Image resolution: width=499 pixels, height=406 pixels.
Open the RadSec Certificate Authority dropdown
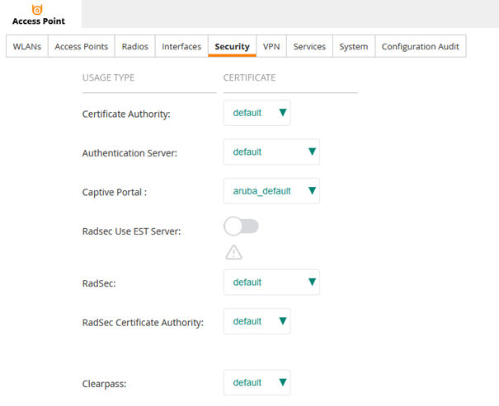[x=257, y=321]
